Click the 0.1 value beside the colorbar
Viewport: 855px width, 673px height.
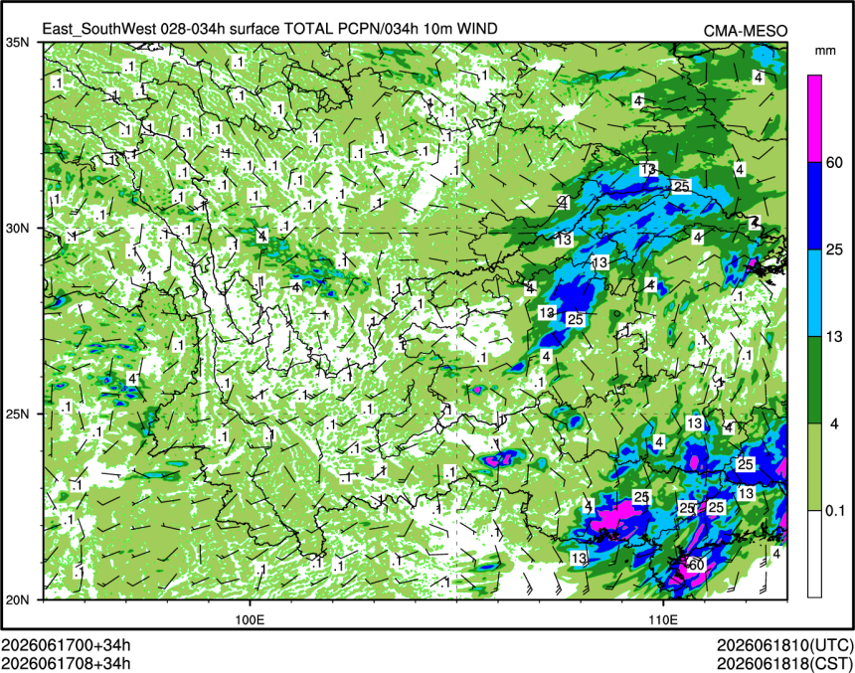[835, 511]
